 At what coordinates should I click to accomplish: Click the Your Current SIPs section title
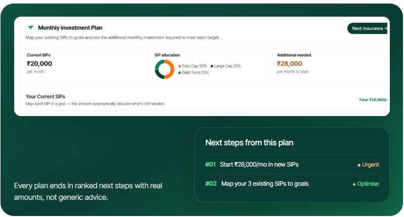tap(46, 96)
